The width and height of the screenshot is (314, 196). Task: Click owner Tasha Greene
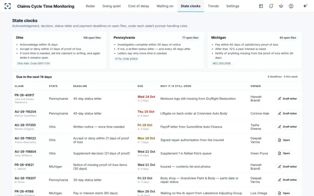[x=256, y=127]
